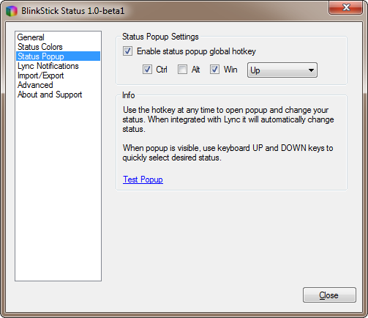Viewport: 368px width, 318px height.
Task: Select the Status Popup list entry
Action: [58, 56]
